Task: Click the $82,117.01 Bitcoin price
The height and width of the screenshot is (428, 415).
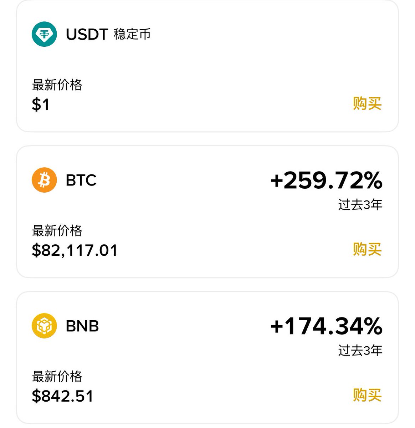Action: 75,250
